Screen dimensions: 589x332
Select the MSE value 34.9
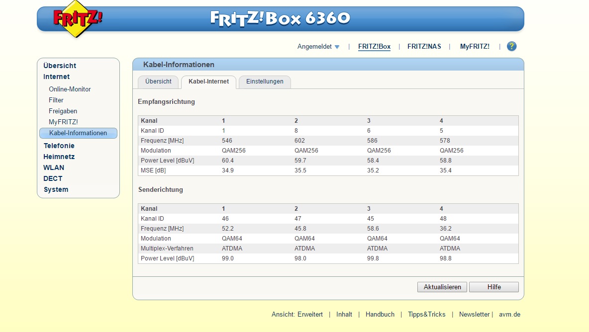point(228,170)
